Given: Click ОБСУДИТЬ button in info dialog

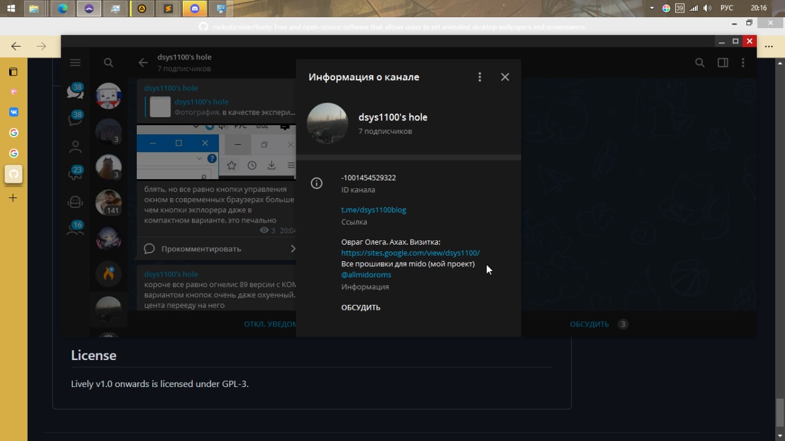Looking at the screenshot, I should coord(361,308).
